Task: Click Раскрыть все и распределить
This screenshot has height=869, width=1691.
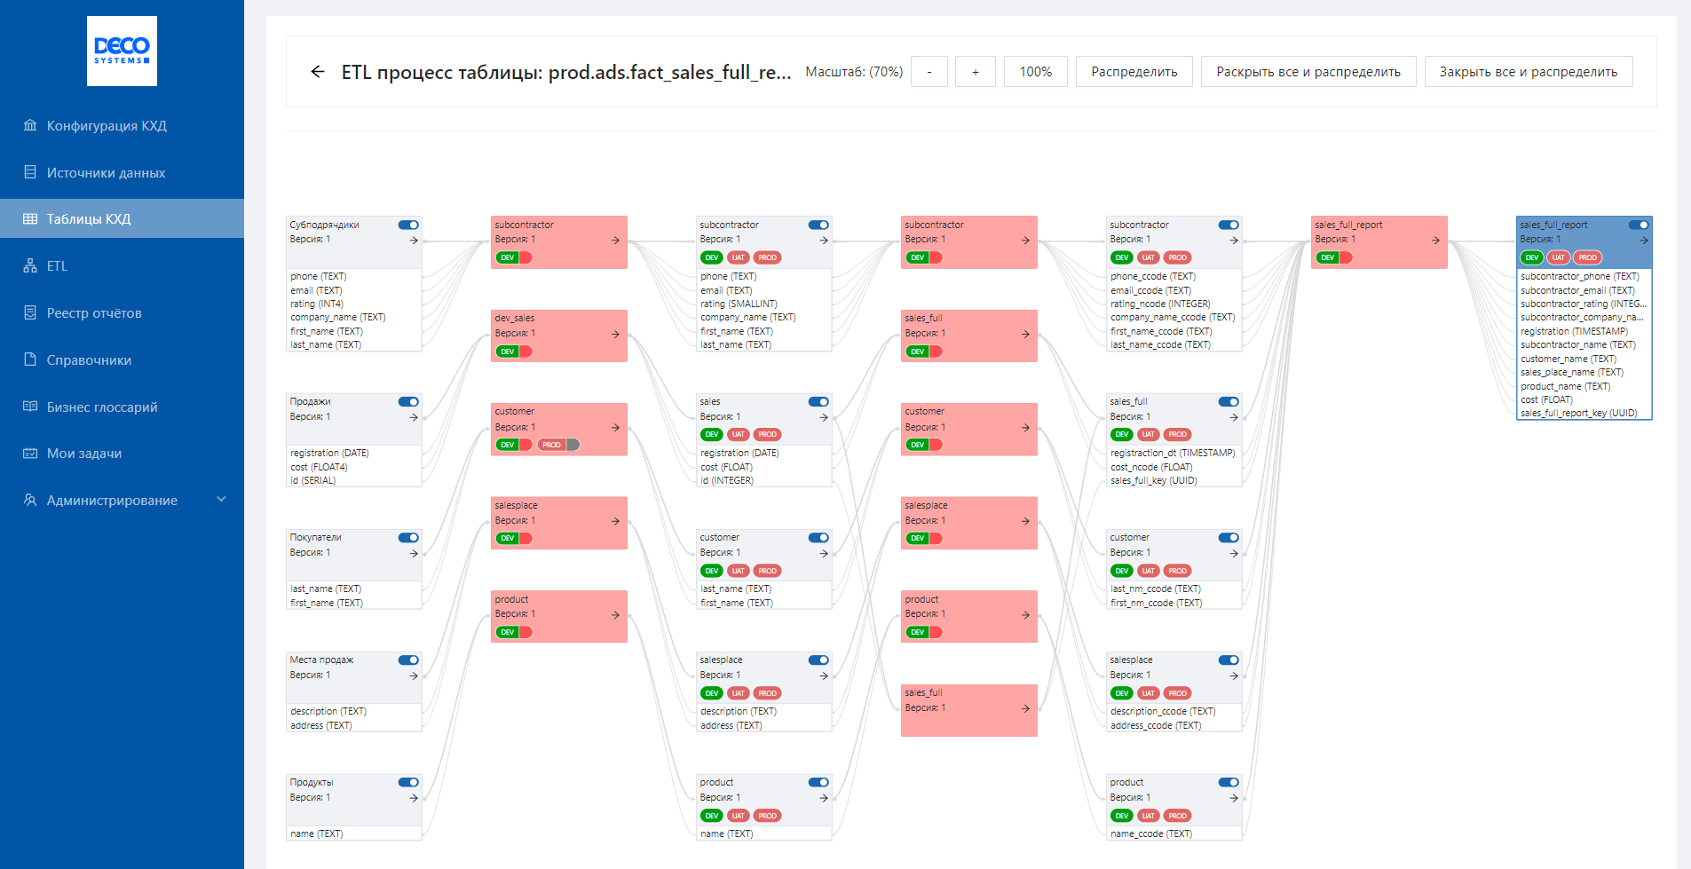Action: [1307, 71]
